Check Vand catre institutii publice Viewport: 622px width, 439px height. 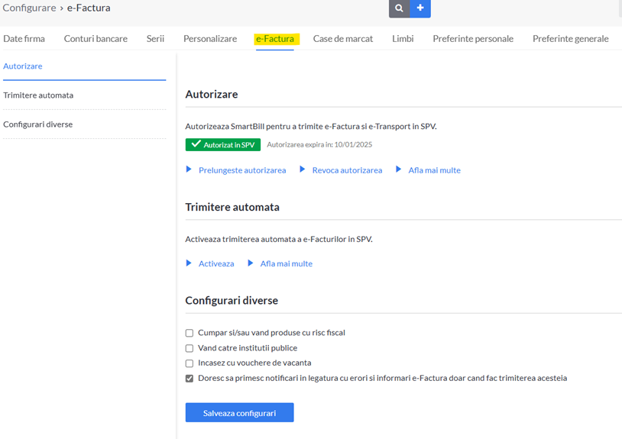coord(190,348)
